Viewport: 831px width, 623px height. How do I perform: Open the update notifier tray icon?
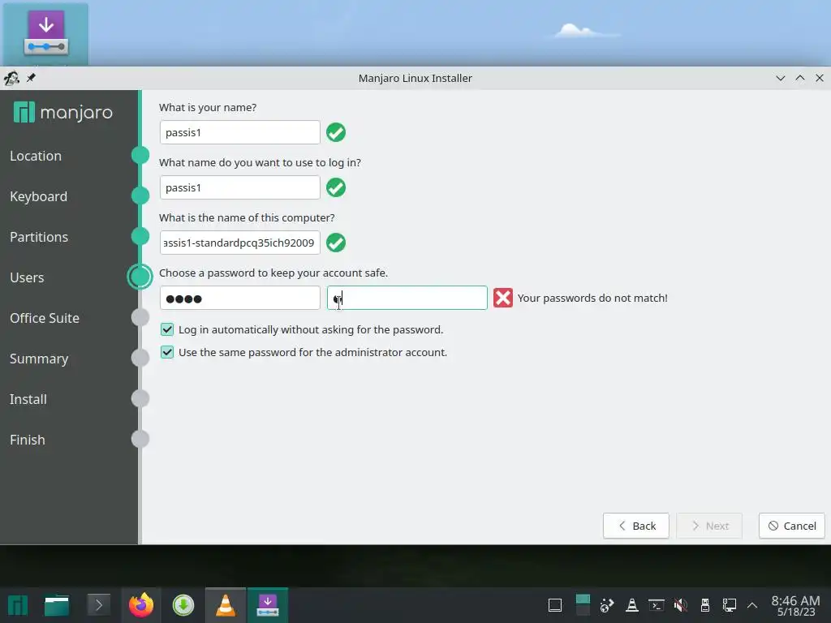[607, 605]
